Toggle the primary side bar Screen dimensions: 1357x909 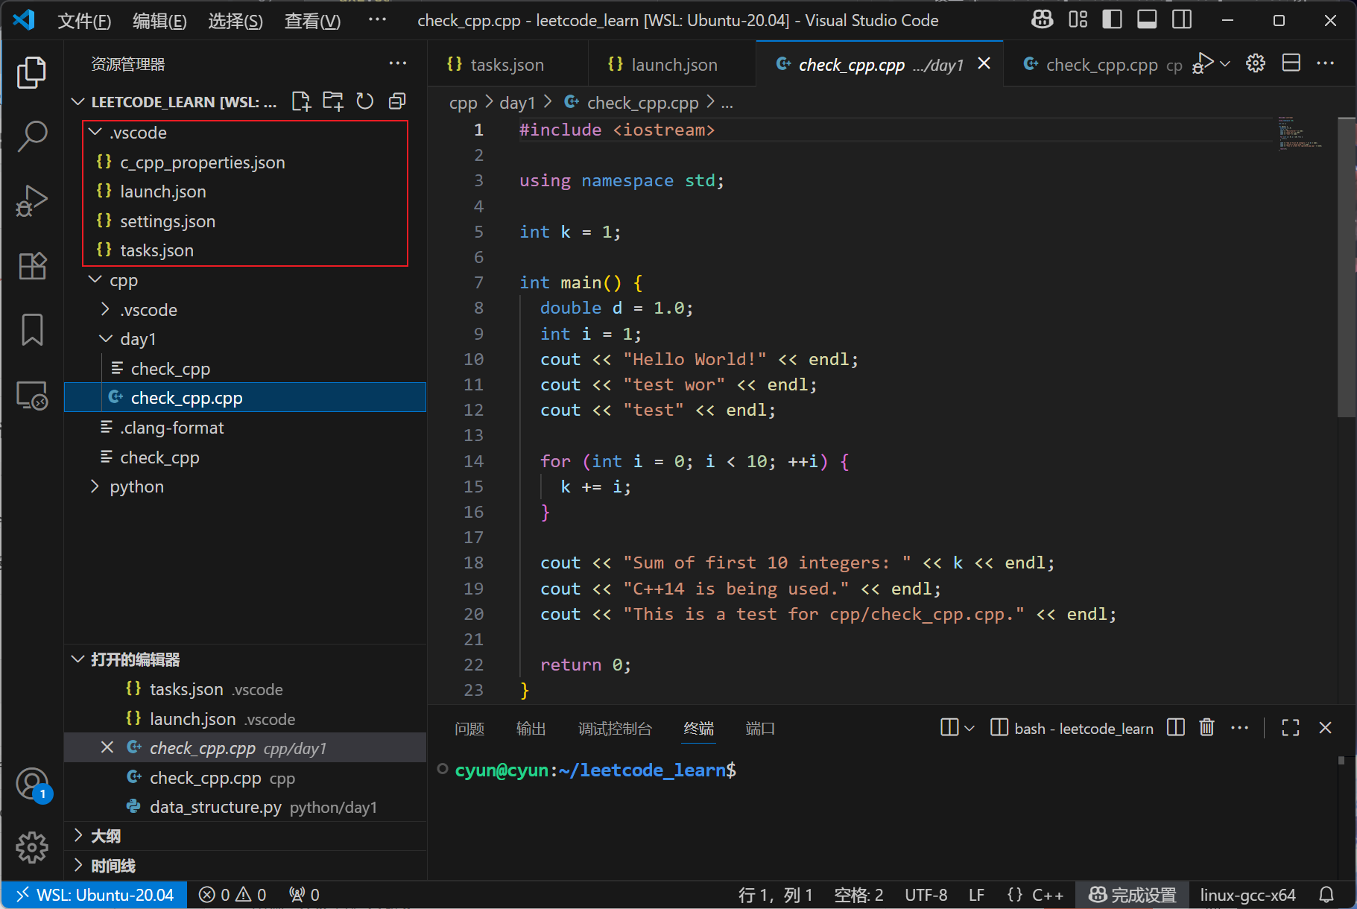pyautogui.click(x=1112, y=20)
